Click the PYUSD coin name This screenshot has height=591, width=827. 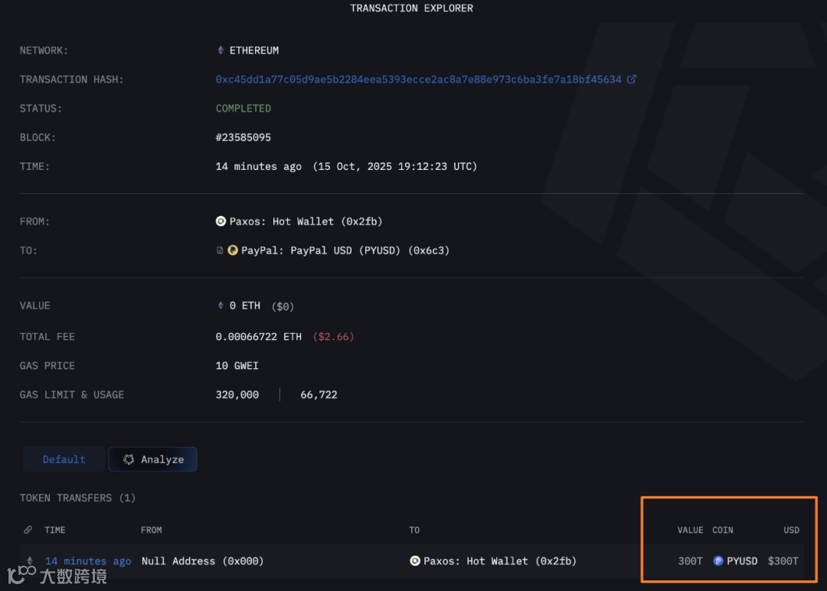742,561
